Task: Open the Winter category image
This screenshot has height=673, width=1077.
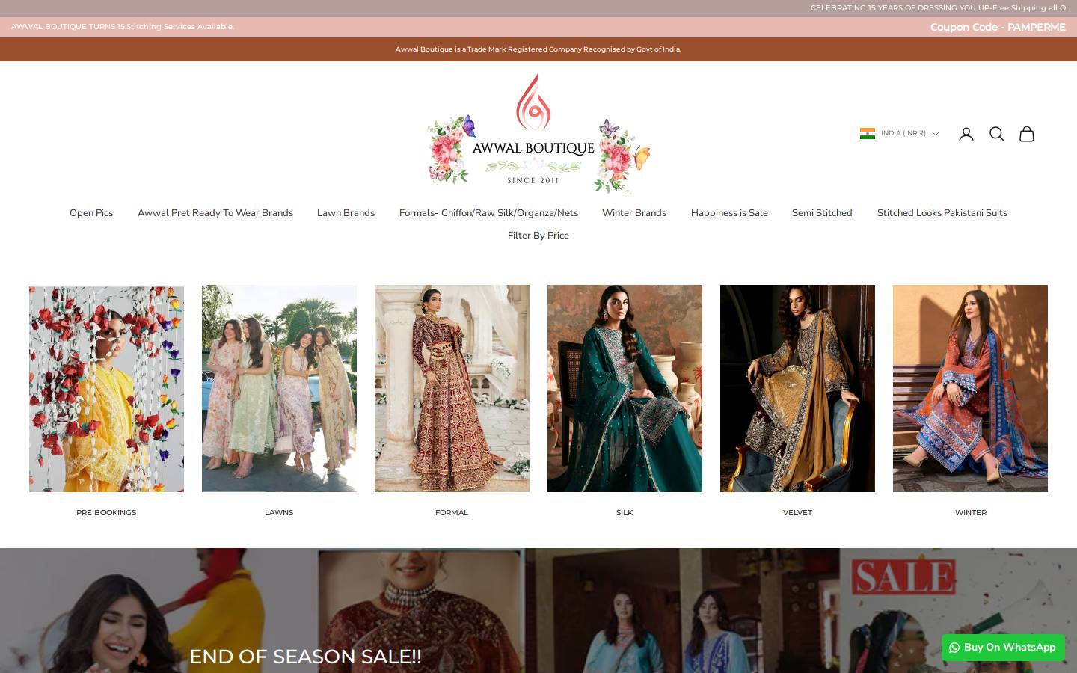Action: (970, 388)
